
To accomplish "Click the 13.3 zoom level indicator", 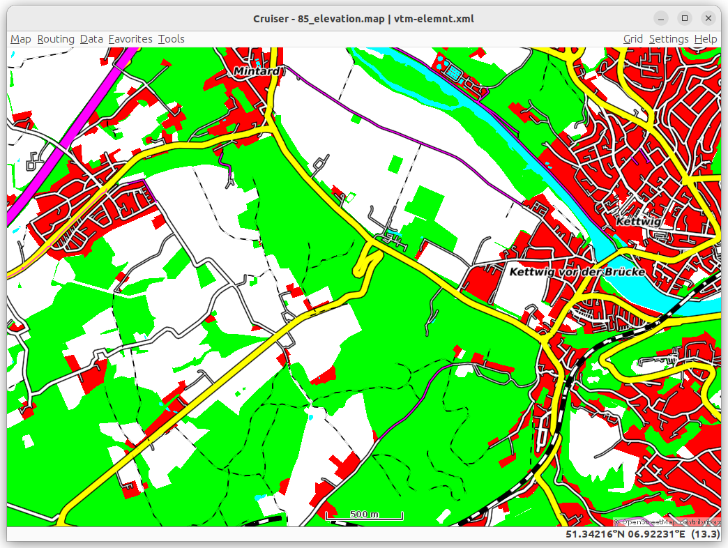I will click(706, 534).
